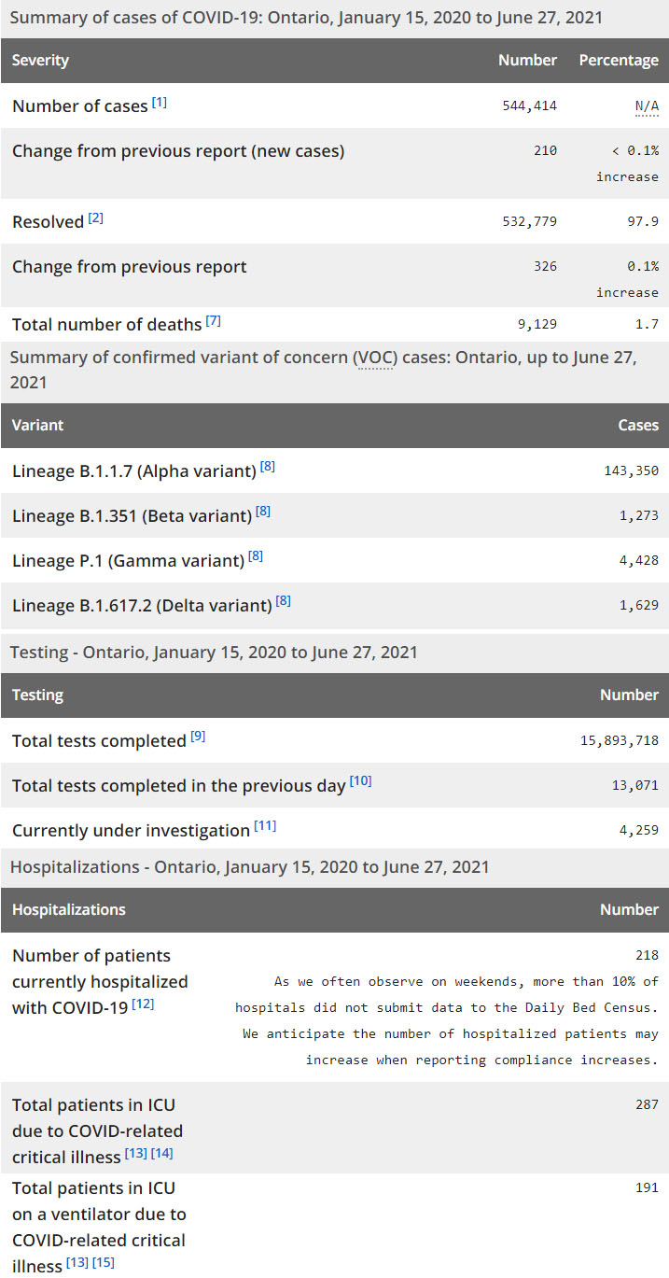The width and height of the screenshot is (669, 1278).
Task: Click footnote 2 next to Resolved
Action: point(96,218)
